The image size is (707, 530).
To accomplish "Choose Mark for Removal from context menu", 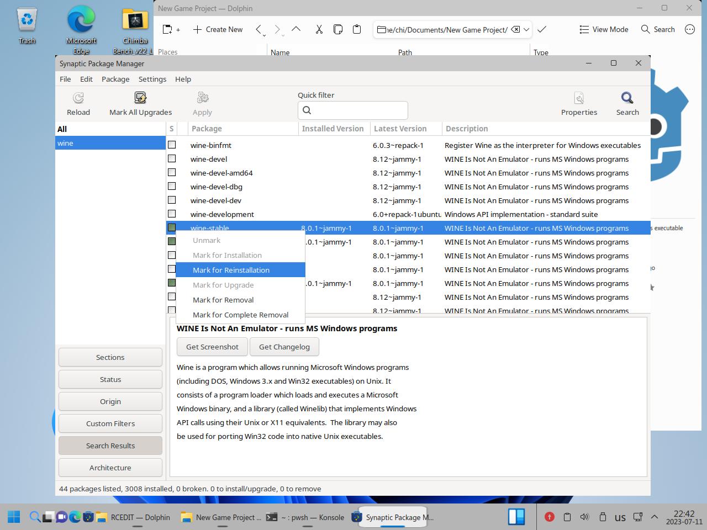I will point(240,300).
